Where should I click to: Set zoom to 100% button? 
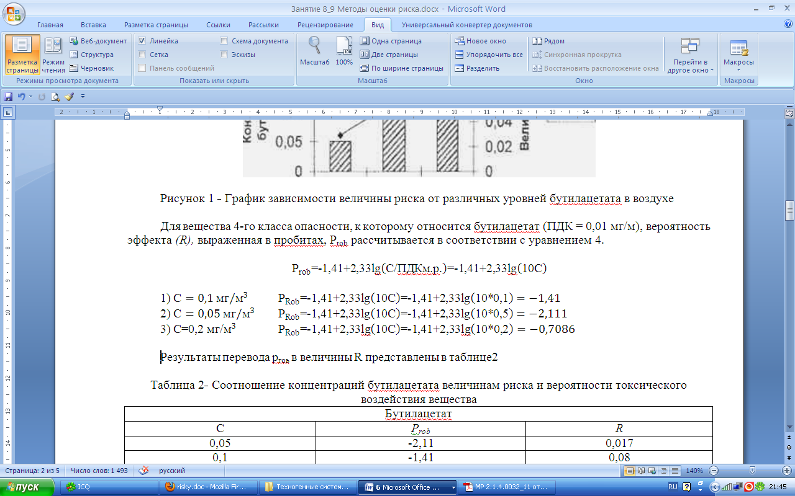tap(344, 51)
